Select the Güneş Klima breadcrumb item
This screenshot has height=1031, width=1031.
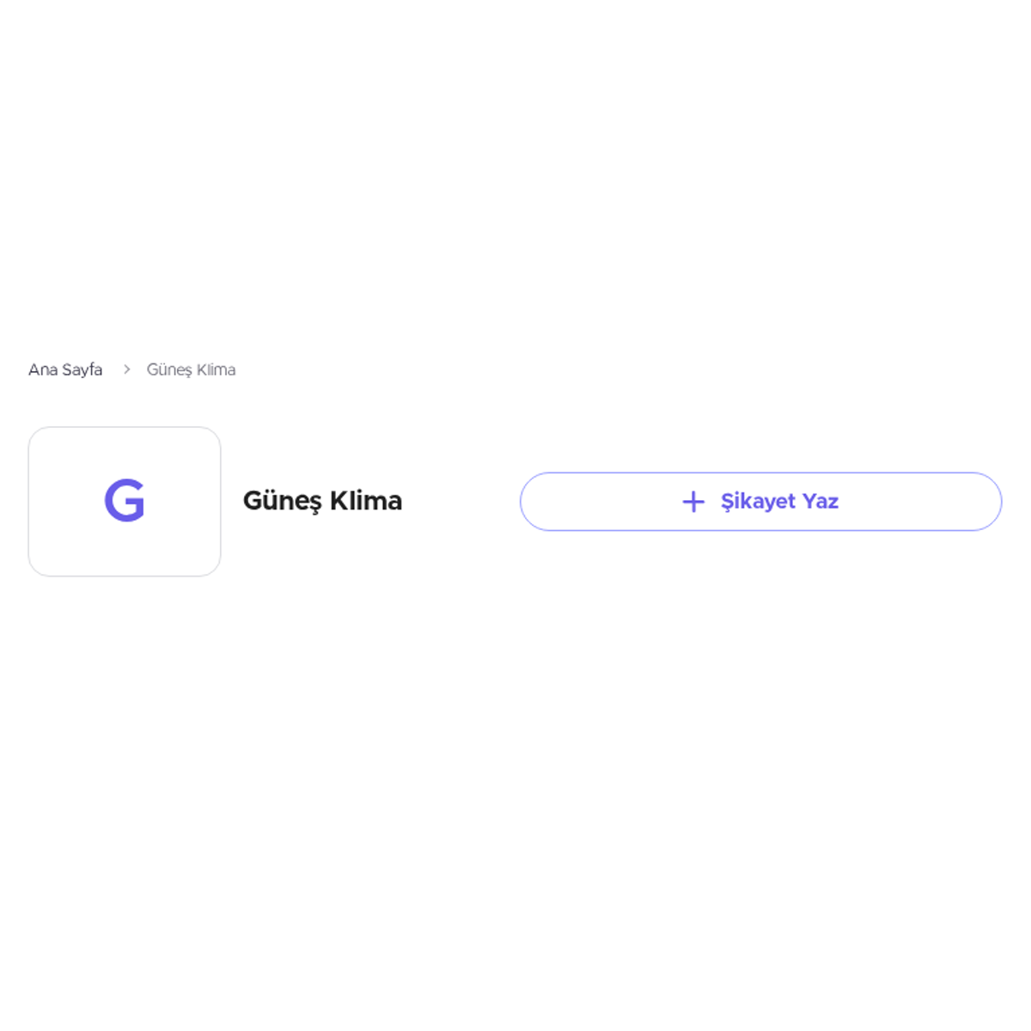[191, 369]
